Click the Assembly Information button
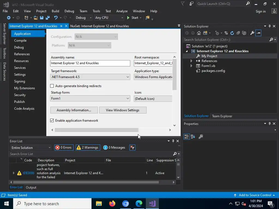279x209 pixels. [x=74, y=110]
